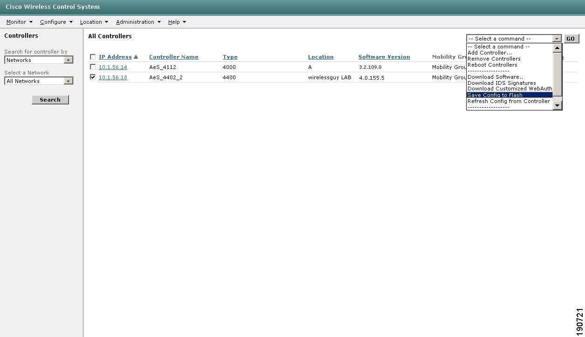The height and width of the screenshot is (337, 585).
Task: Toggle the select-all controllers checkbox
Action: tap(93, 57)
